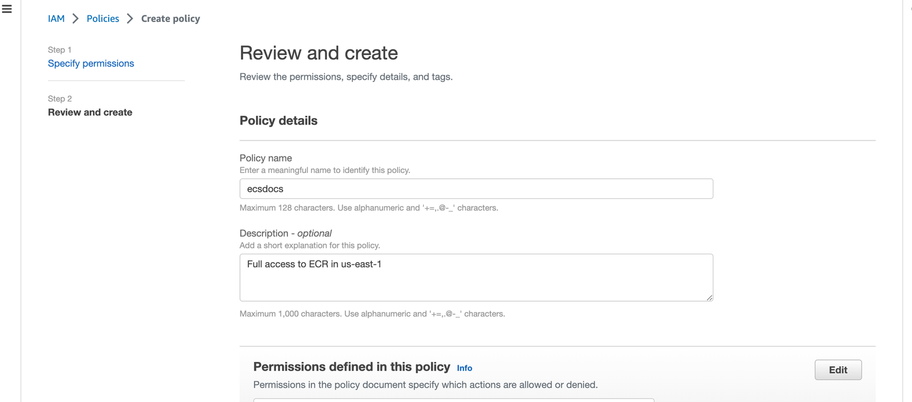Select the Create policy breadcrumb item
Image resolution: width=912 pixels, height=402 pixels.
pyautogui.click(x=170, y=18)
